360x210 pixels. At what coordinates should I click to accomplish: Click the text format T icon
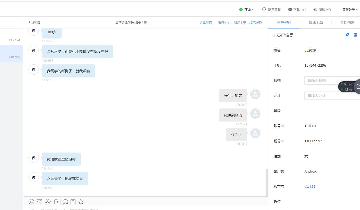[x=73, y=202]
